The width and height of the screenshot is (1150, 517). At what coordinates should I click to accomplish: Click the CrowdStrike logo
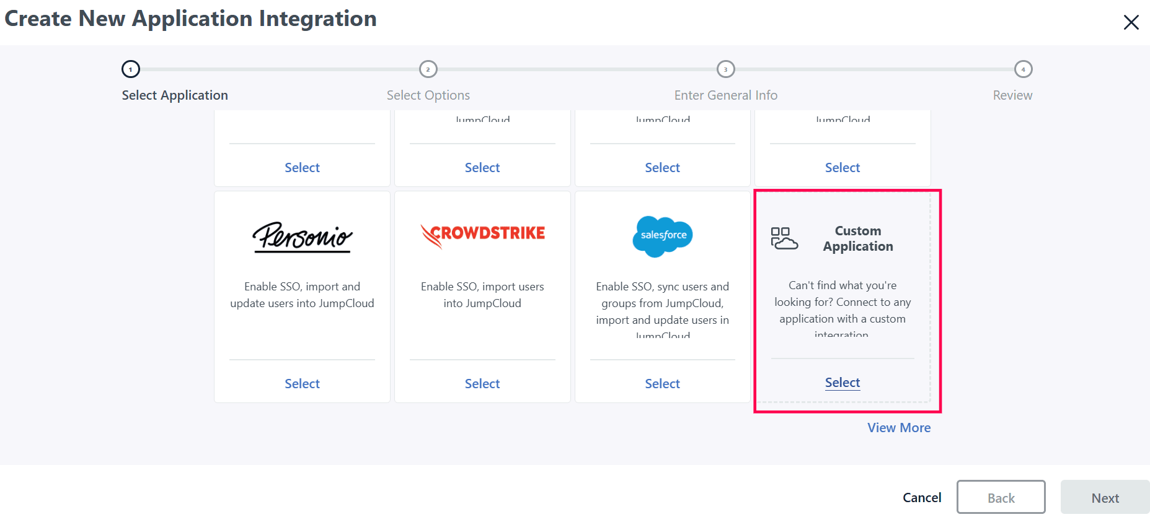[x=482, y=235]
